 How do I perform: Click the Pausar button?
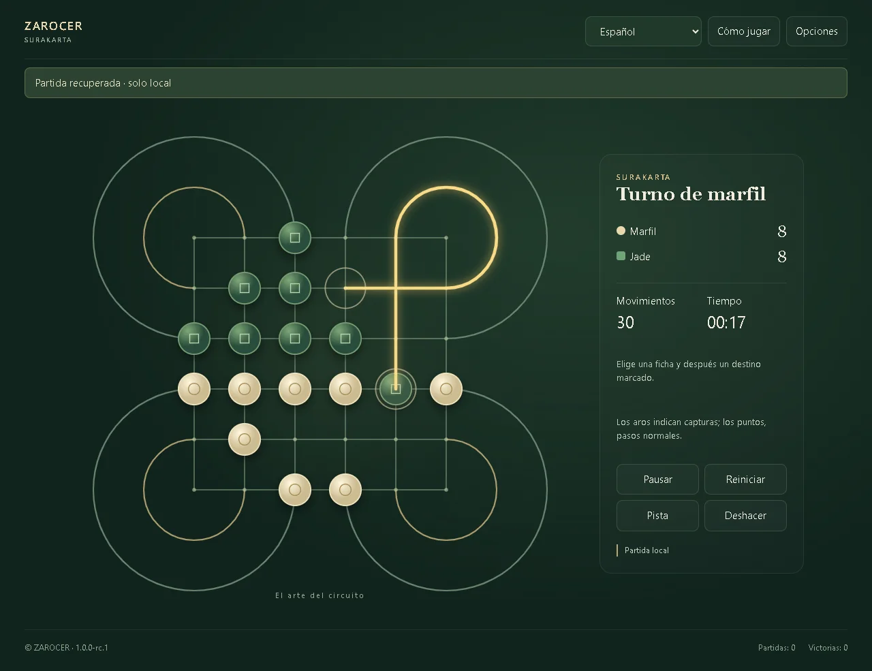click(657, 480)
